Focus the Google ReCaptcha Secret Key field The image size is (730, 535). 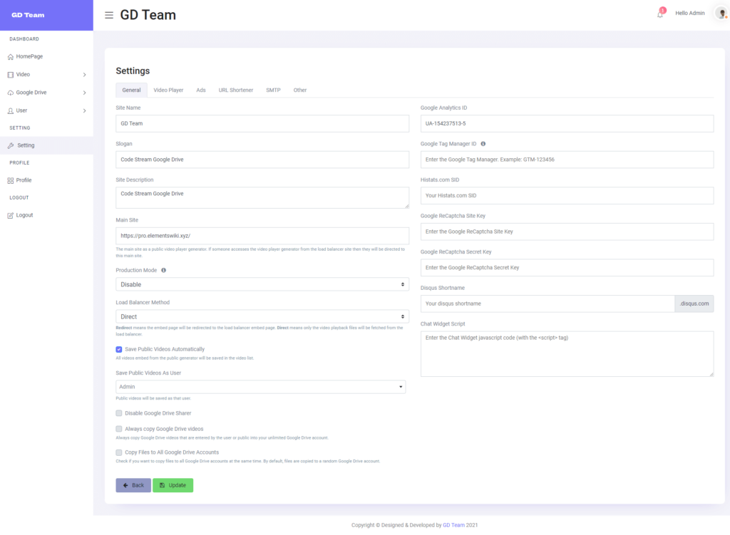click(567, 268)
